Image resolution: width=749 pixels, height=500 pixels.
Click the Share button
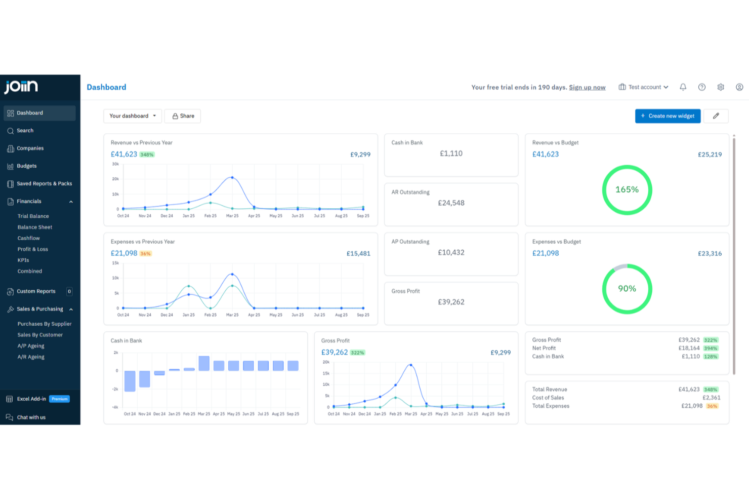tap(182, 116)
